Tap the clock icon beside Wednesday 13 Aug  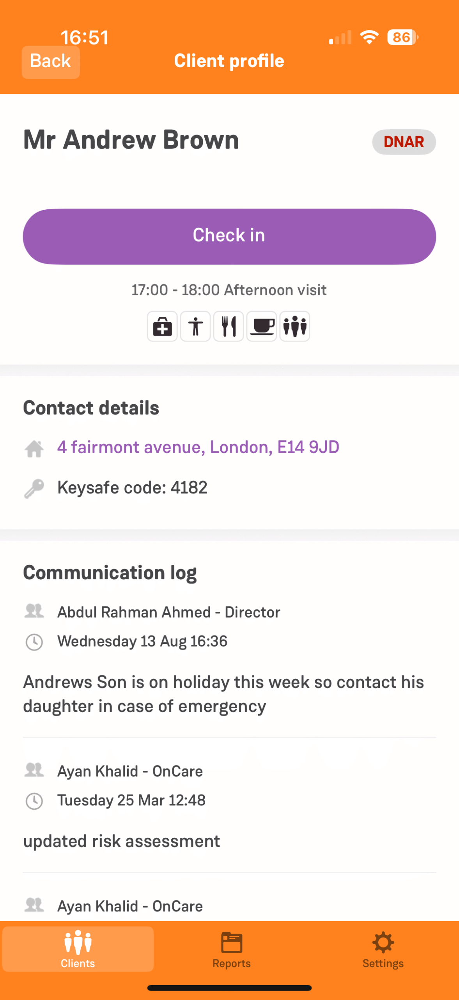click(x=34, y=642)
